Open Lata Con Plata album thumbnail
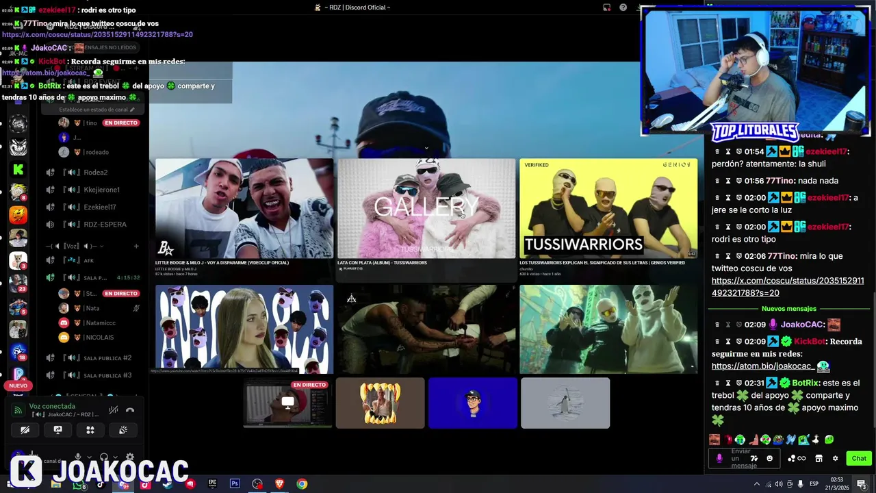The image size is (876, 493). pyautogui.click(x=426, y=209)
